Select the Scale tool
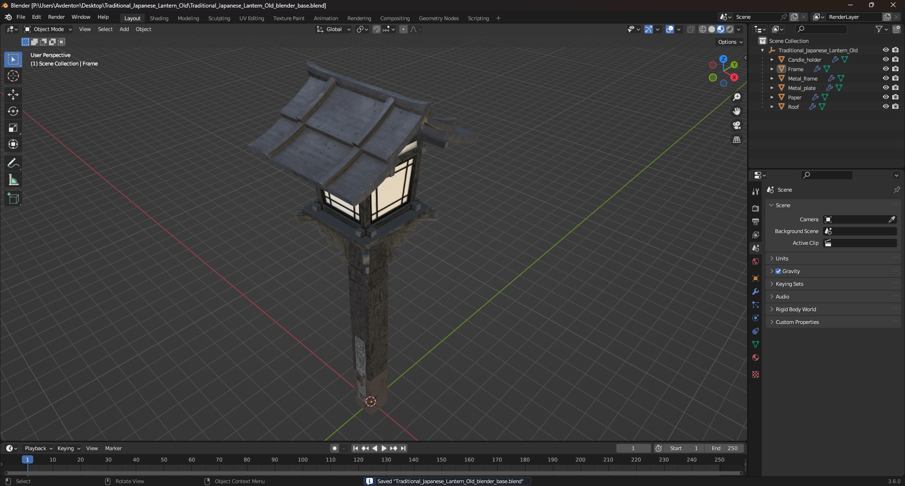The width and height of the screenshot is (905, 486). click(x=13, y=128)
